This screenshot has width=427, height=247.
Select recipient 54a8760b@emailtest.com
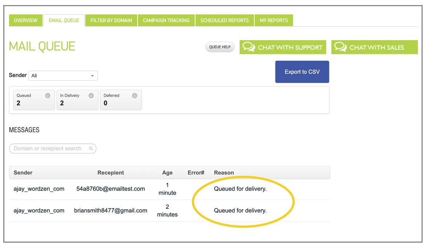pos(110,189)
